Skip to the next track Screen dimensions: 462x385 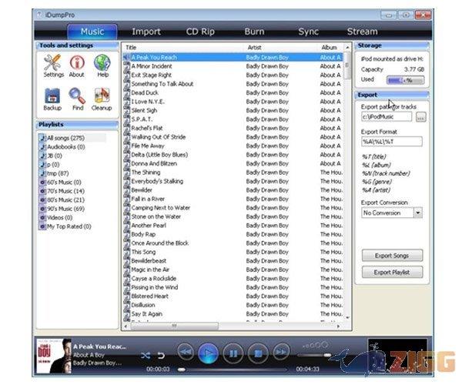282,353
